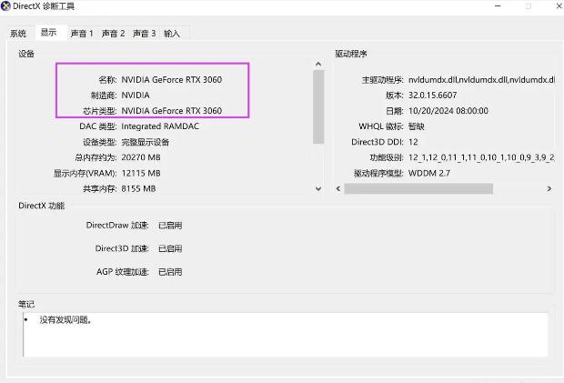Select the 名称 value NVIDIA GeForce RTX 3060
The height and width of the screenshot is (383, 564).
click(x=172, y=79)
